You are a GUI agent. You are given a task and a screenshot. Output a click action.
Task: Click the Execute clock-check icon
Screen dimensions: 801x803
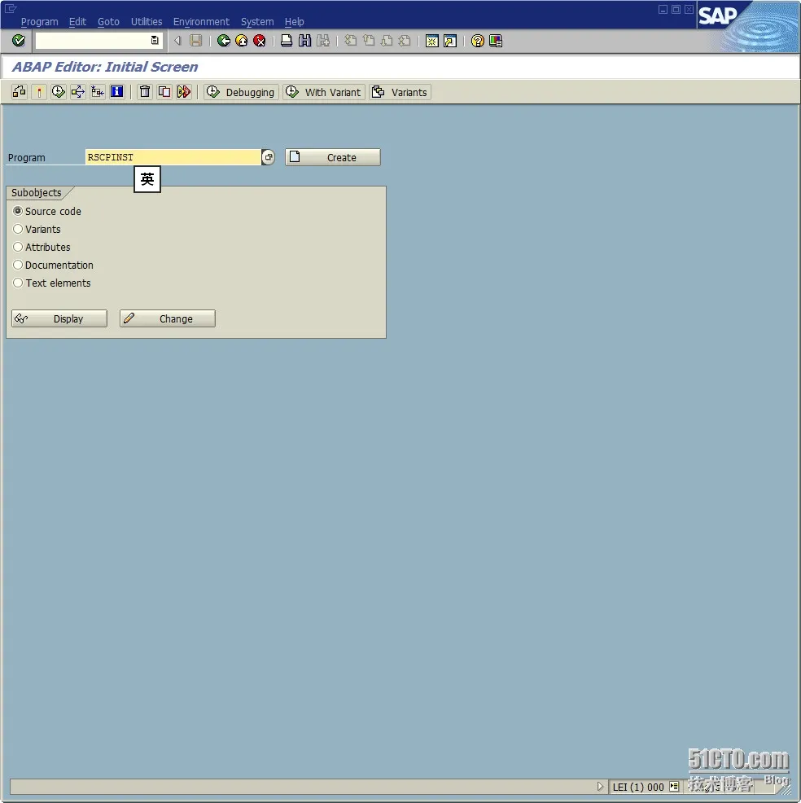(x=59, y=92)
